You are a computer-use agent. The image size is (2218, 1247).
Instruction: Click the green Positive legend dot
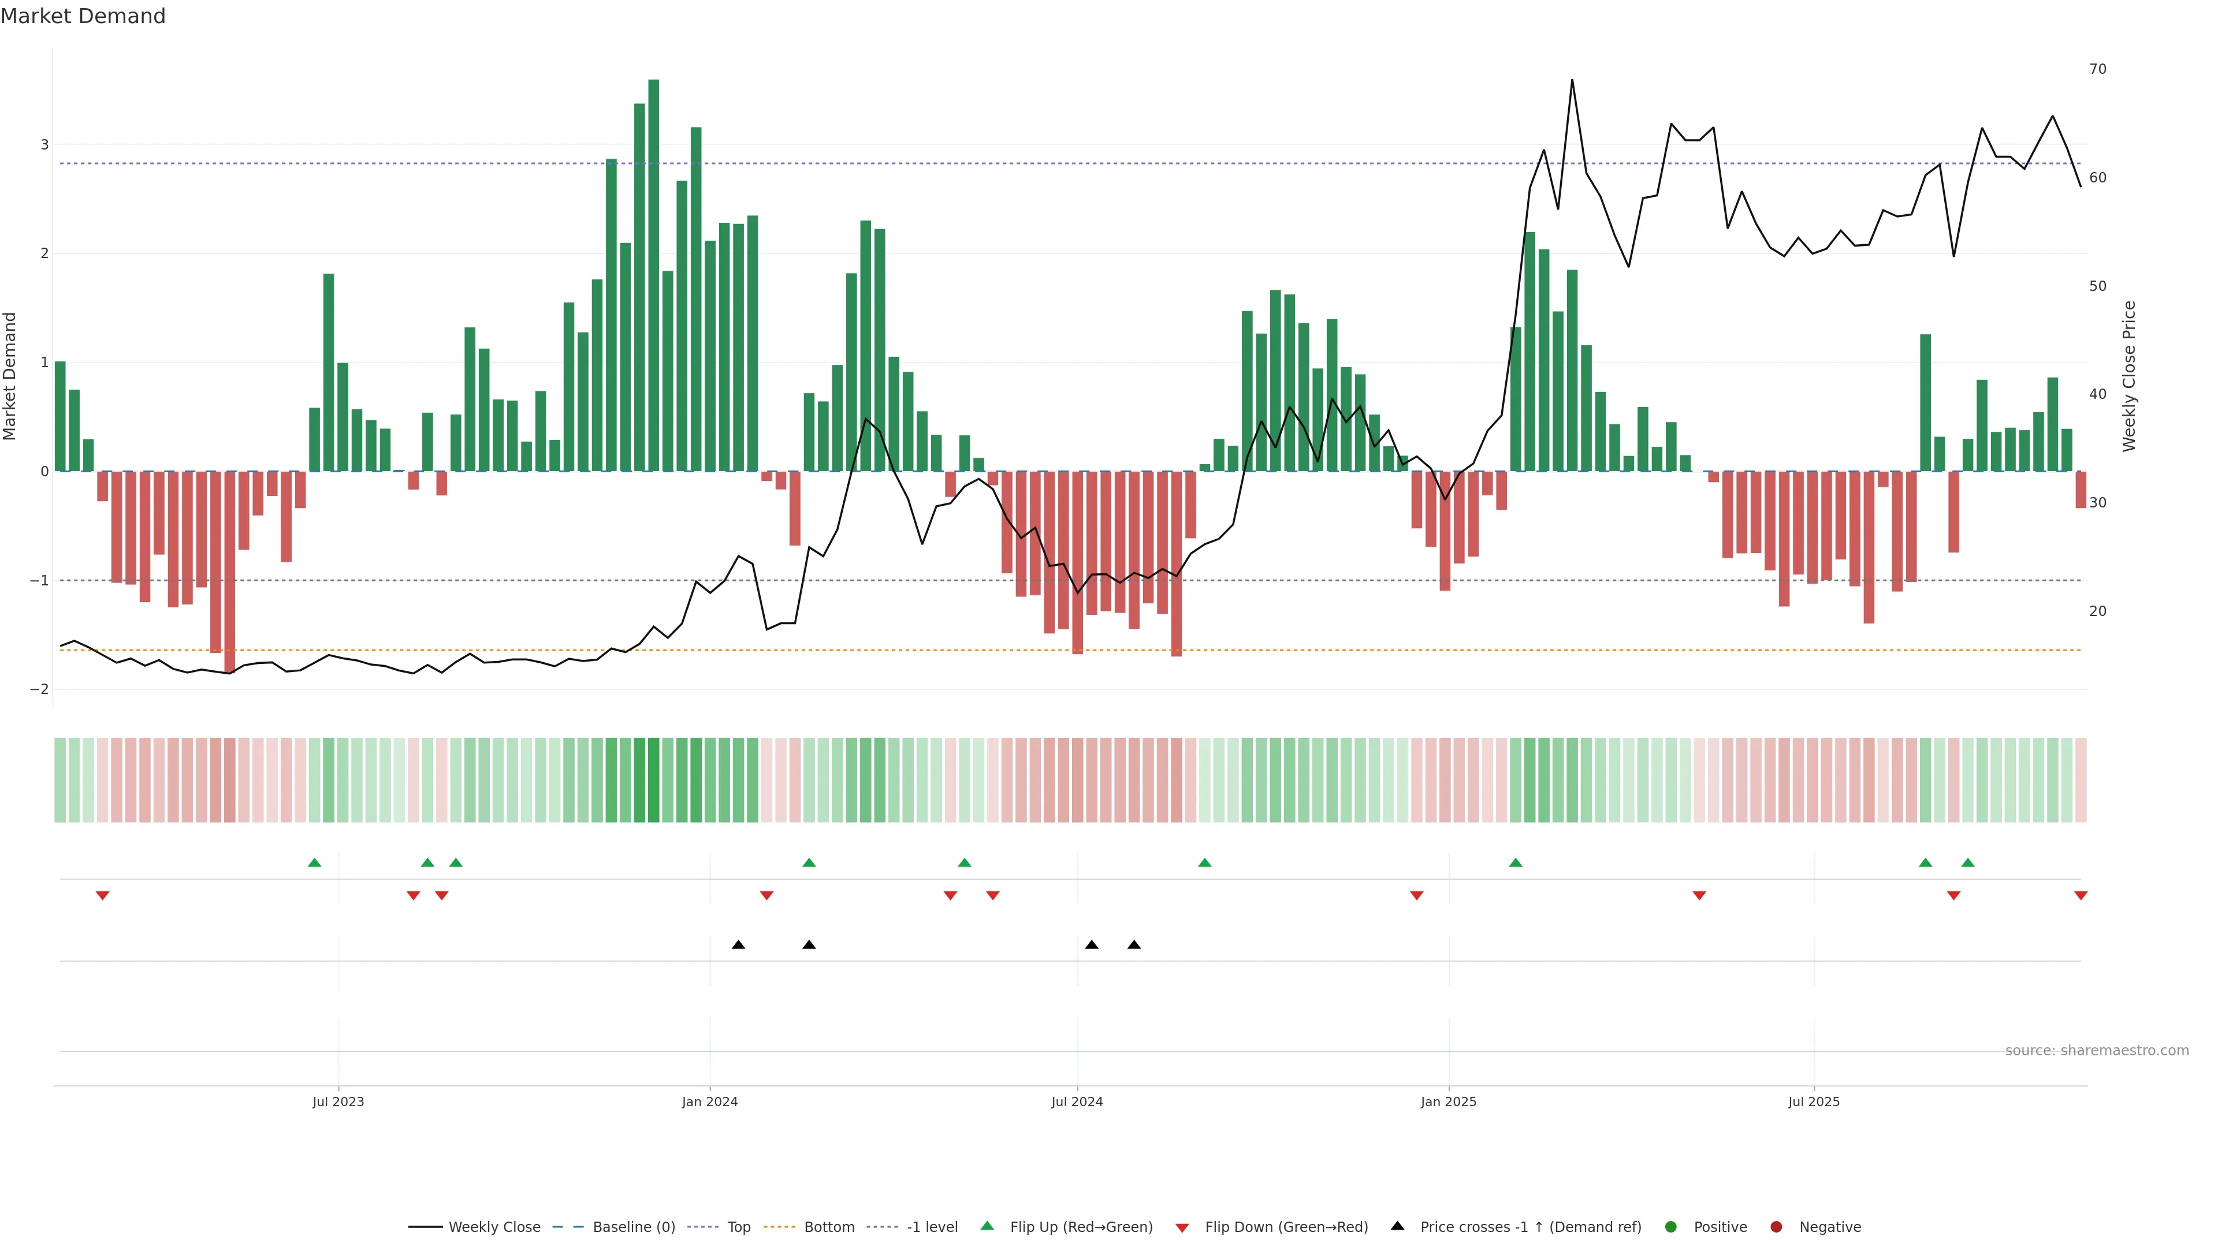[x=1671, y=1227]
